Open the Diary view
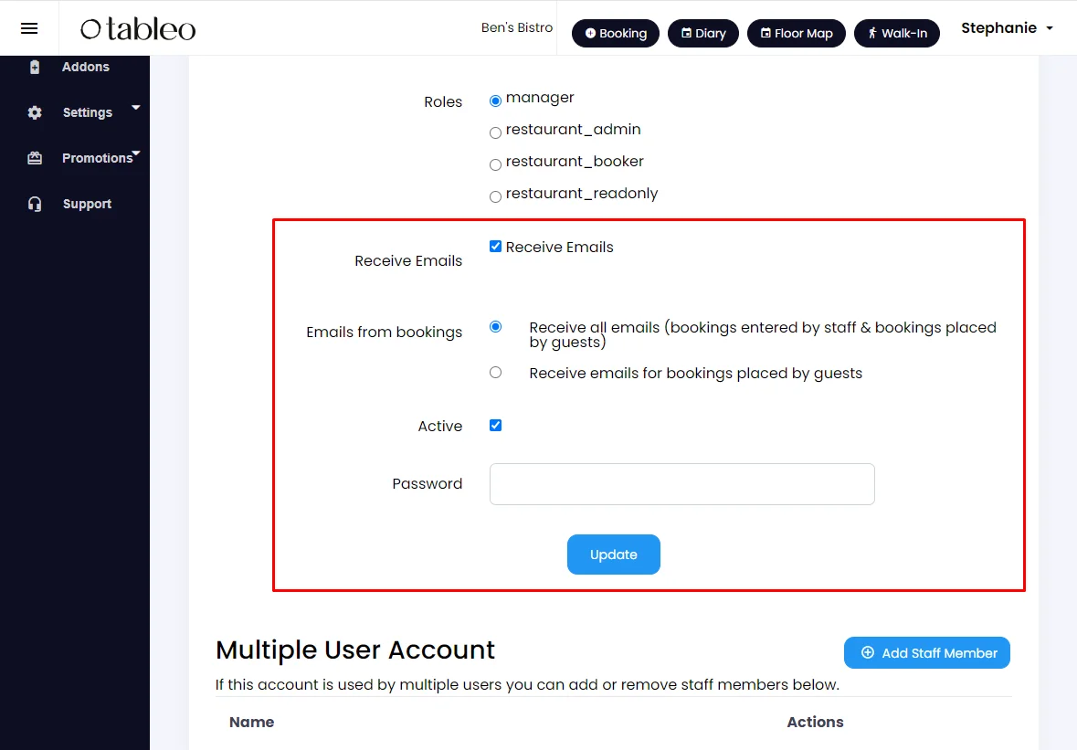This screenshot has height=750, width=1077. [x=703, y=33]
